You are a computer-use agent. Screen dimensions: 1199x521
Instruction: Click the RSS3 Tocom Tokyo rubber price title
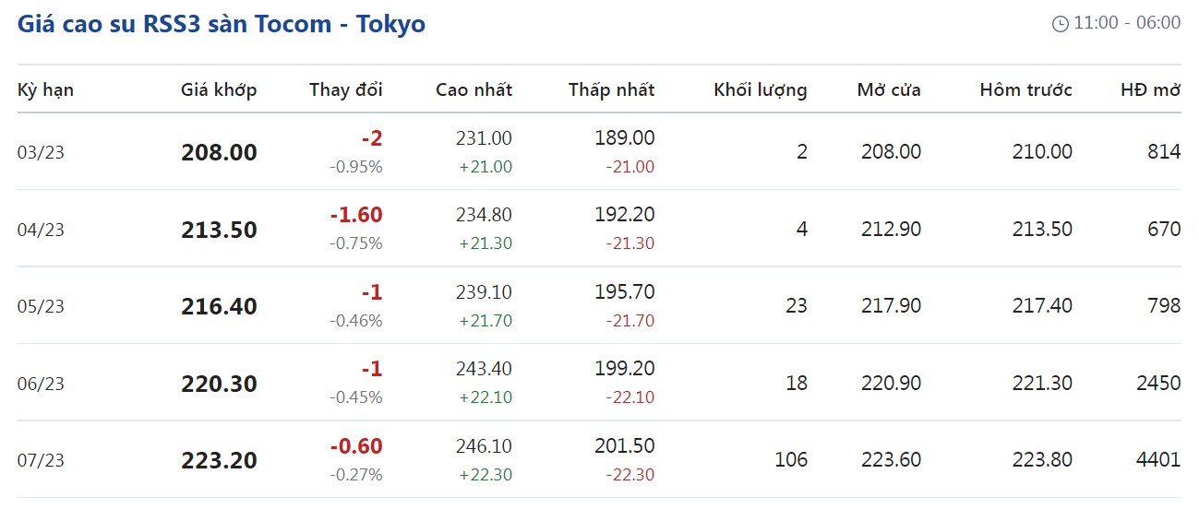(222, 24)
